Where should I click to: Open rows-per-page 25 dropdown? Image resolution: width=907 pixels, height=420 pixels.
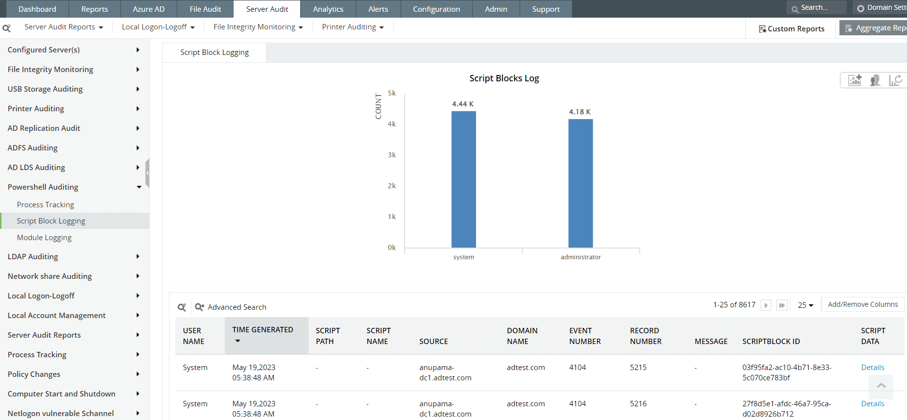pos(805,305)
